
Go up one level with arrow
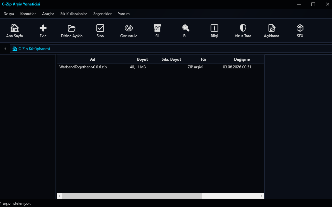click(5, 49)
